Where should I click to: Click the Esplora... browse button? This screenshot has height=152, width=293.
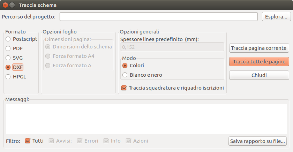(276, 17)
